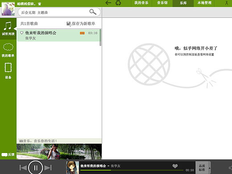Click the playback progress bar

point(132,170)
